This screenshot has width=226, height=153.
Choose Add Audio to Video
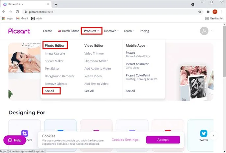point(98,68)
